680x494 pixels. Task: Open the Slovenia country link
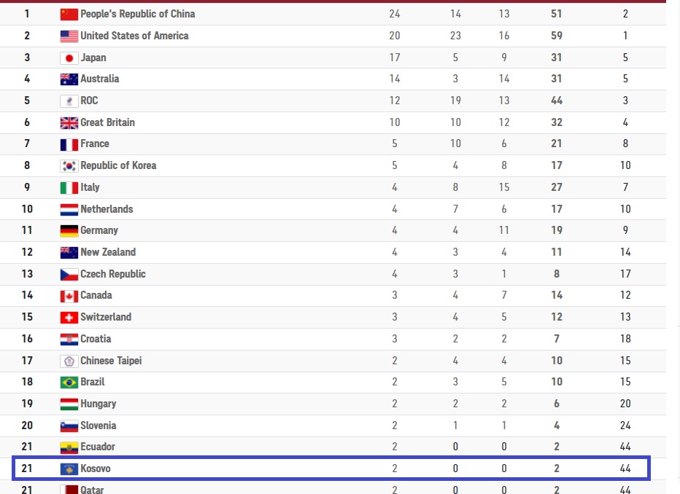(98, 426)
